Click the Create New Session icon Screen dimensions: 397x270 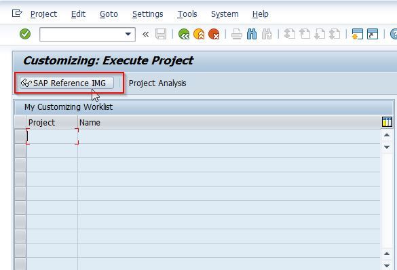(x=358, y=34)
